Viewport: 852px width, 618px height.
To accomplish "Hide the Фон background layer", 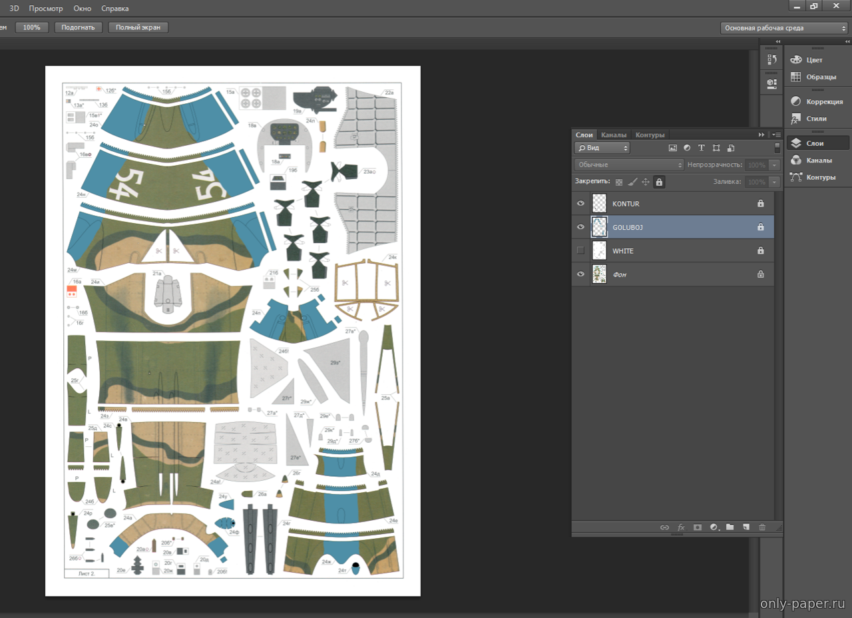I will (x=580, y=274).
